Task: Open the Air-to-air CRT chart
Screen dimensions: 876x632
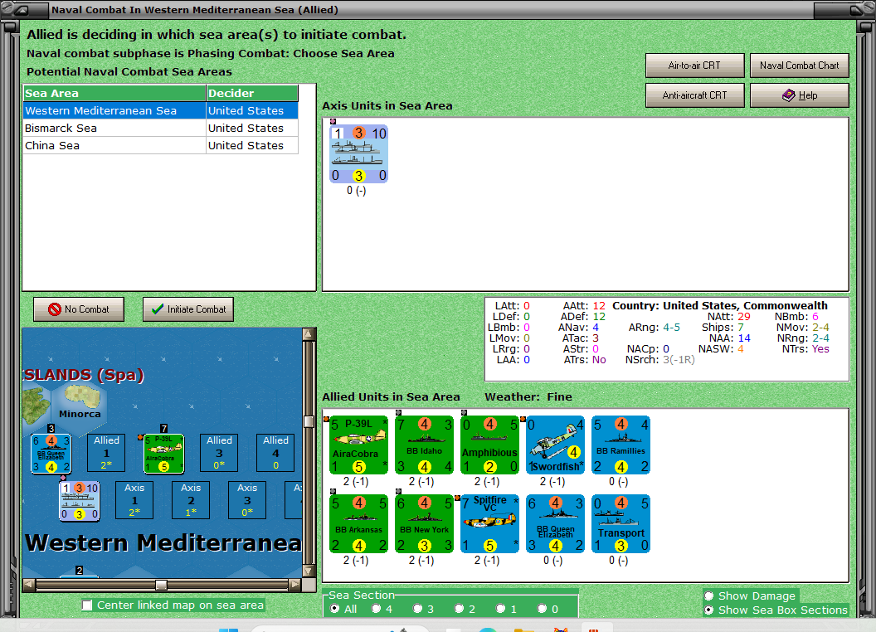Action: (x=694, y=66)
